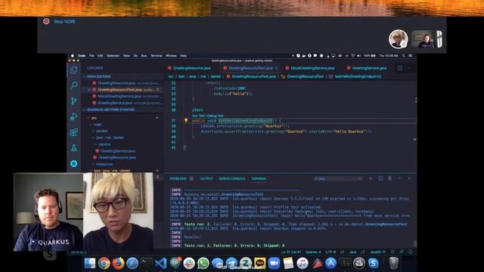Click the macOS Spotlight search icon

pyautogui.click(x=403, y=56)
